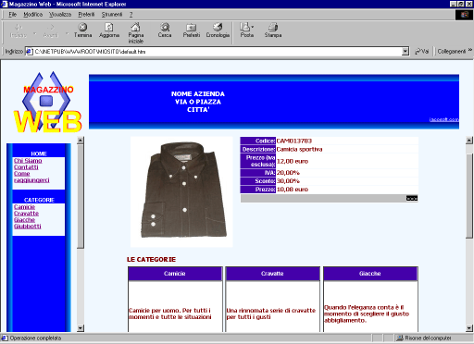Click the Indirizzo address label
474x344 pixels.
pyautogui.click(x=14, y=52)
